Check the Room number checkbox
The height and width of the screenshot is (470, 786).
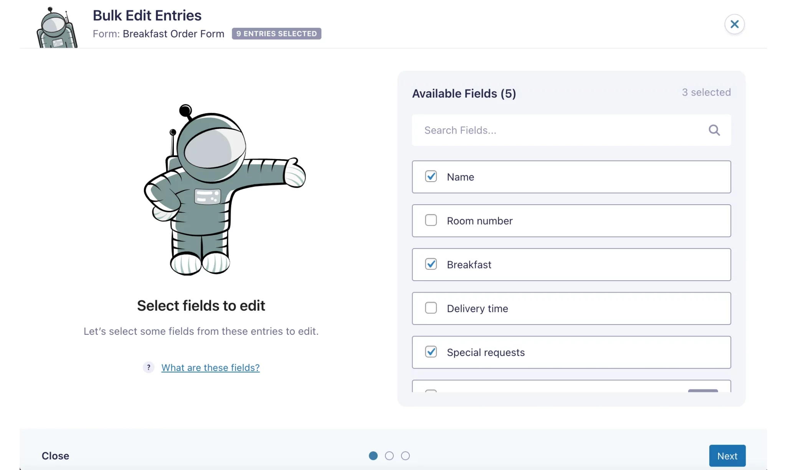coord(431,220)
